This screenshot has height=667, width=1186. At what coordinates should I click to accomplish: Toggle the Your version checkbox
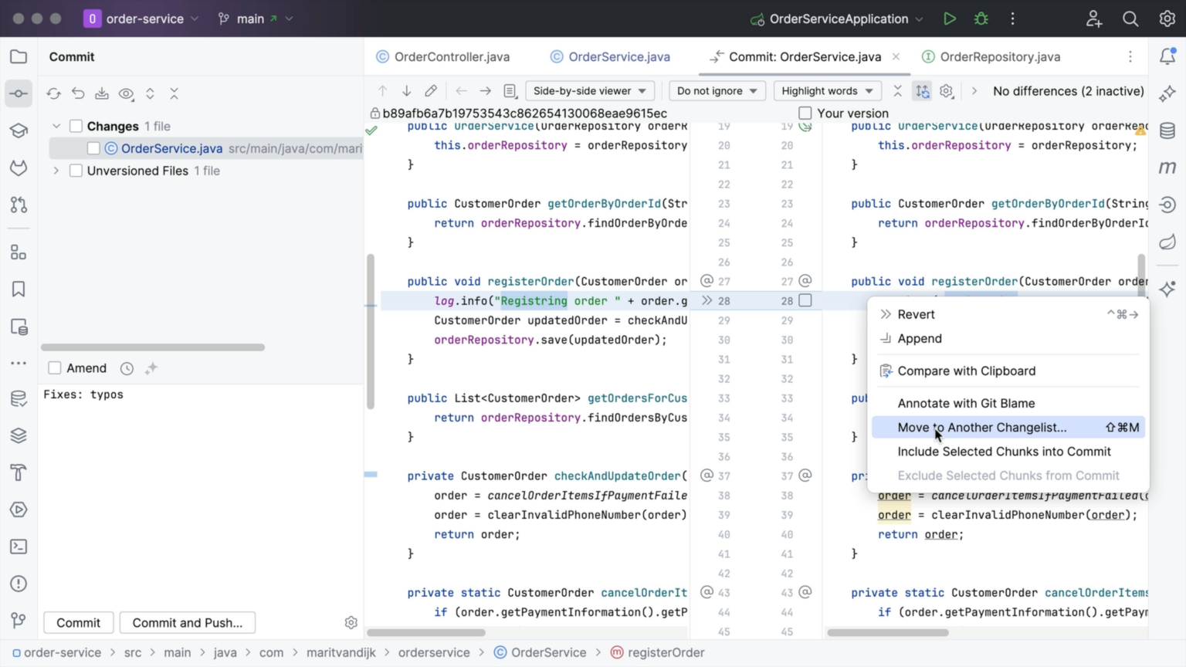805,113
